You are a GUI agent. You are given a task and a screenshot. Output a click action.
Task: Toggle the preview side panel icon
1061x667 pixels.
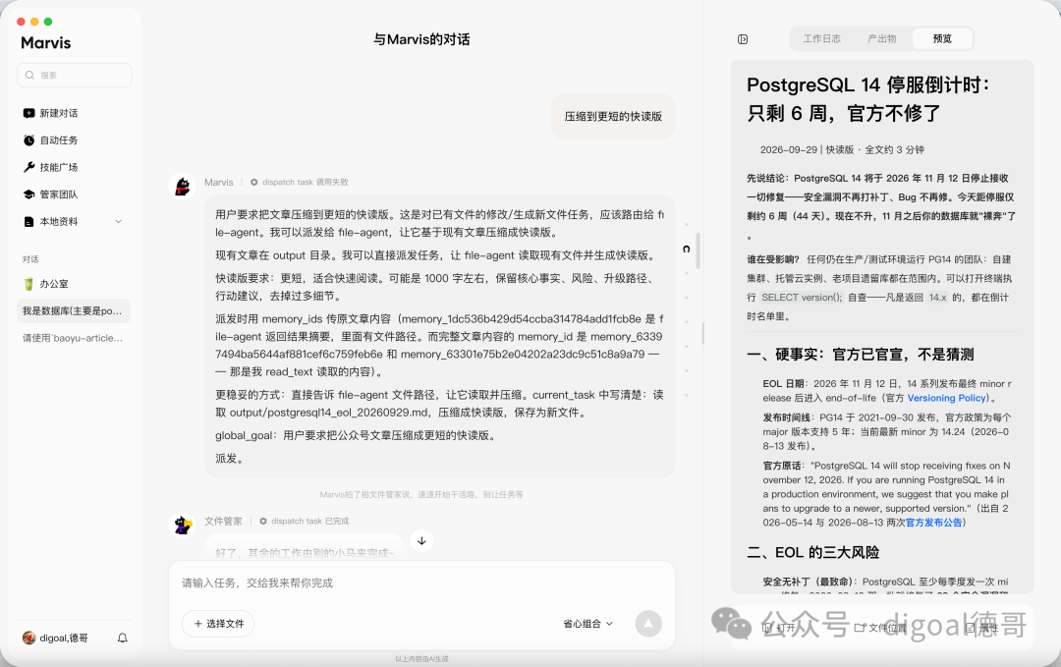pyautogui.click(x=743, y=39)
